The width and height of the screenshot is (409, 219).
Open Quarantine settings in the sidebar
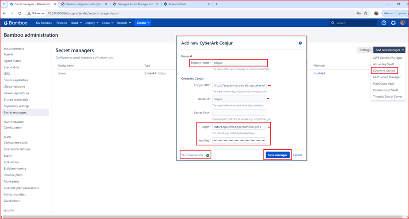pyautogui.click(x=17, y=149)
